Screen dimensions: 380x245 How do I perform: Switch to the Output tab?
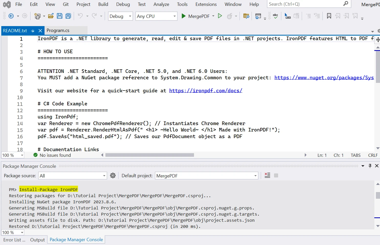pyautogui.click(x=37, y=240)
